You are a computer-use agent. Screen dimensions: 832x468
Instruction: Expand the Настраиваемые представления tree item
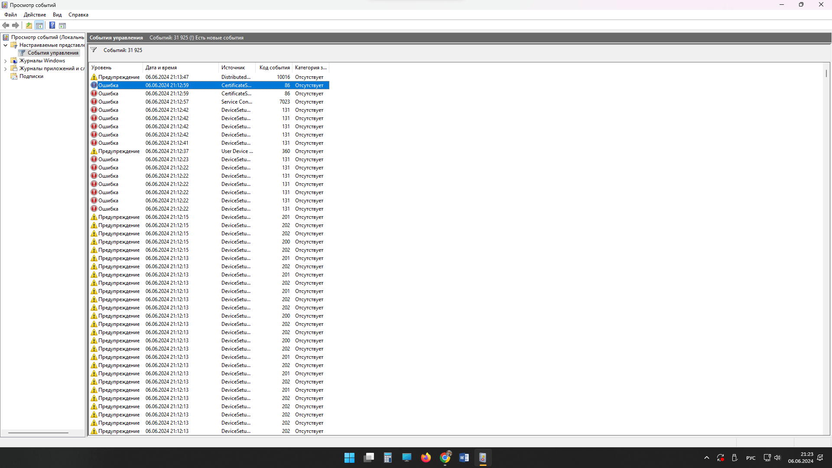[x=6, y=45]
